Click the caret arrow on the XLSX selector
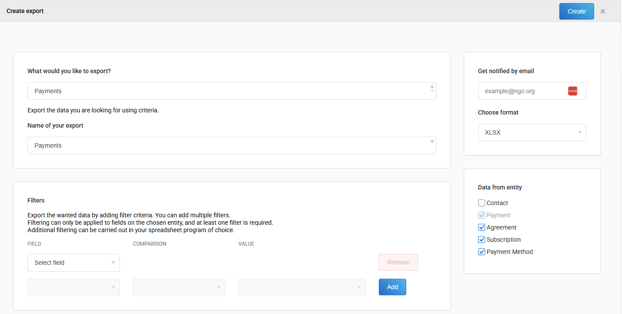This screenshot has width=622, height=314. click(x=580, y=132)
